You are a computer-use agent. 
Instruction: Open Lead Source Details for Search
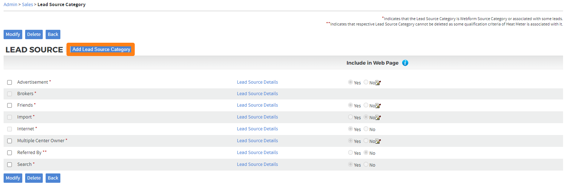click(x=257, y=164)
